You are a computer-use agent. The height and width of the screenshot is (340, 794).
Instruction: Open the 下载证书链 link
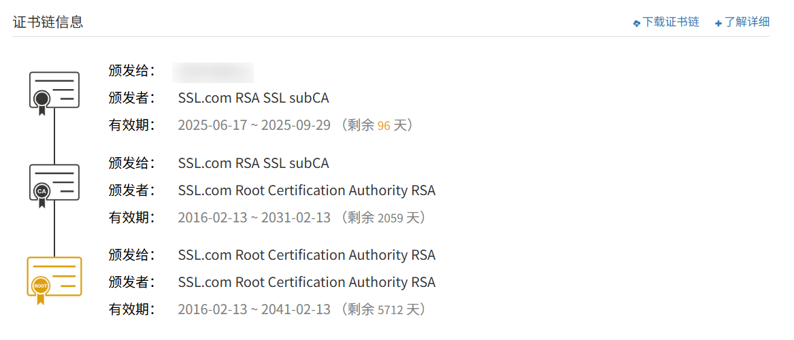(671, 22)
